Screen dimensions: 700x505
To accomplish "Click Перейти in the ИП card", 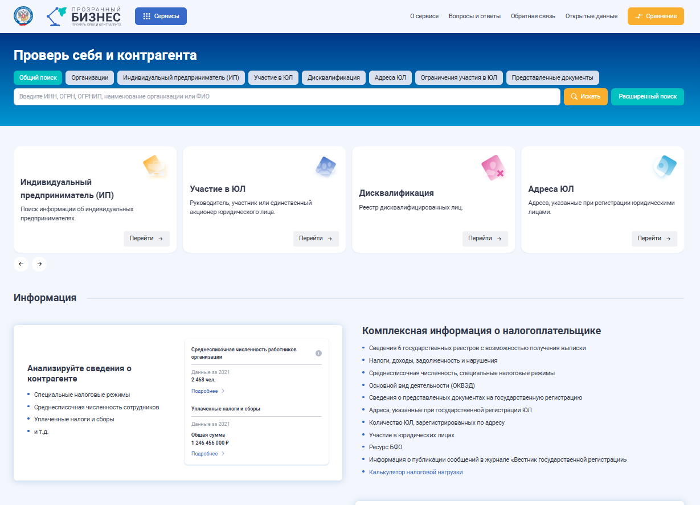I will click(x=146, y=239).
